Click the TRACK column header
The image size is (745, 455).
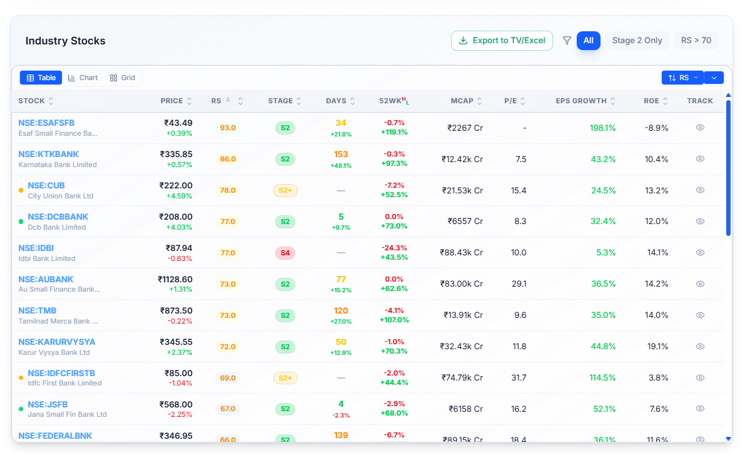click(x=700, y=101)
